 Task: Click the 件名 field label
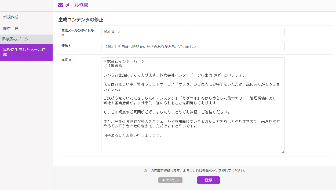click(65, 45)
